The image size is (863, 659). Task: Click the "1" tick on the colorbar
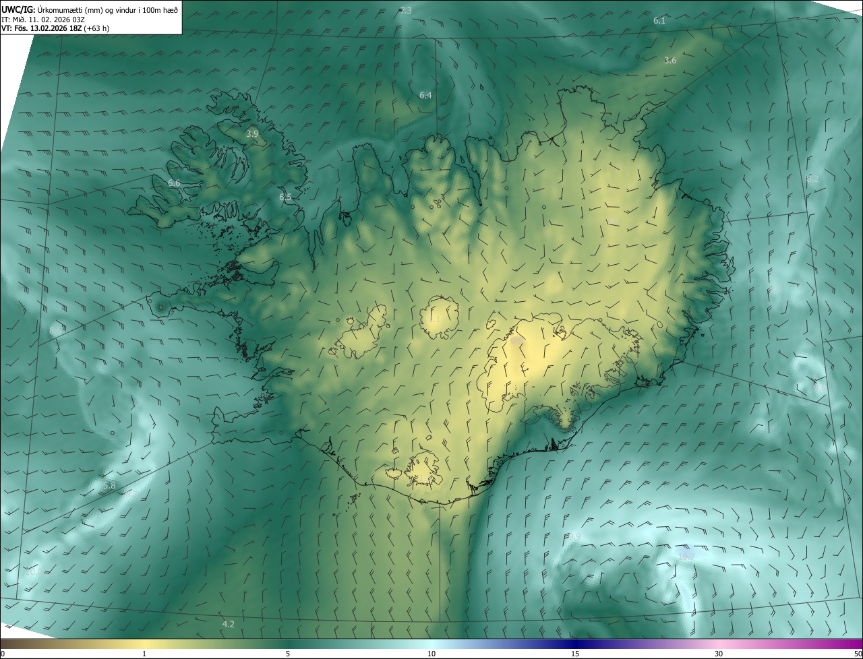coord(144,654)
